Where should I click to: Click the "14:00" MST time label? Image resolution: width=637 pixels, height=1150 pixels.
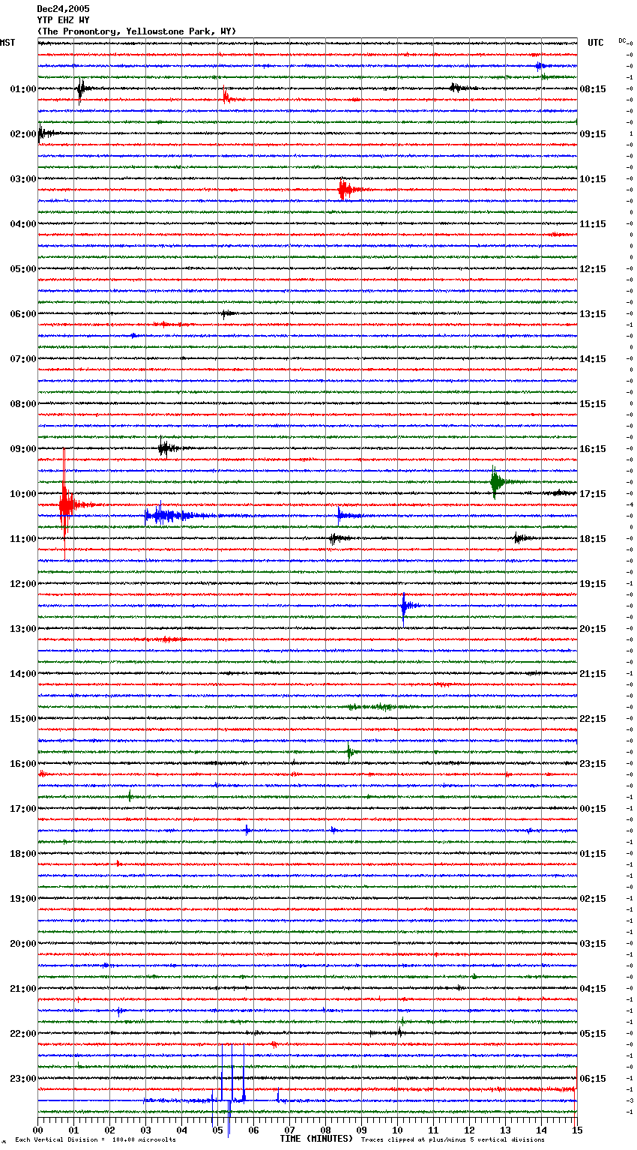[22, 674]
